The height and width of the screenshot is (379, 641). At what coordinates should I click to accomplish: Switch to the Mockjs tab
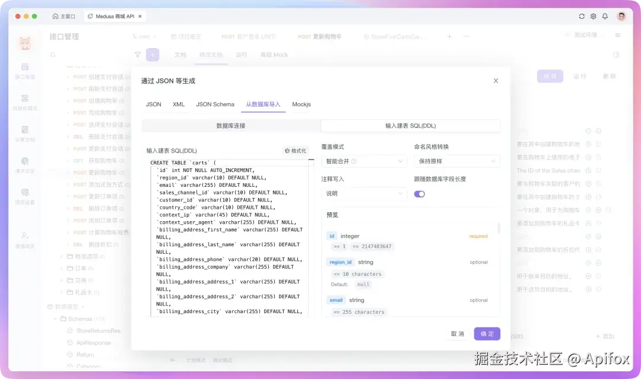302,104
